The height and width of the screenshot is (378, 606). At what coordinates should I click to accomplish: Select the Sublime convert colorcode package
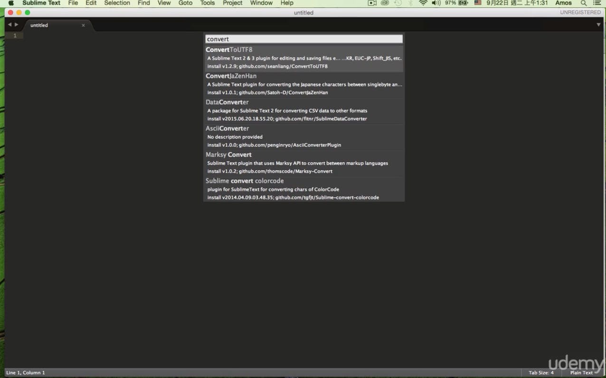[304, 189]
